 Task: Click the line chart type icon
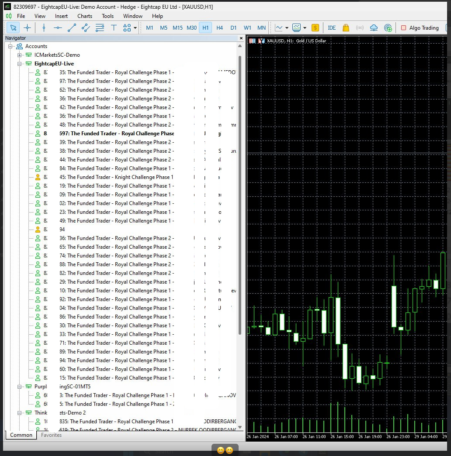(x=279, y=28)
